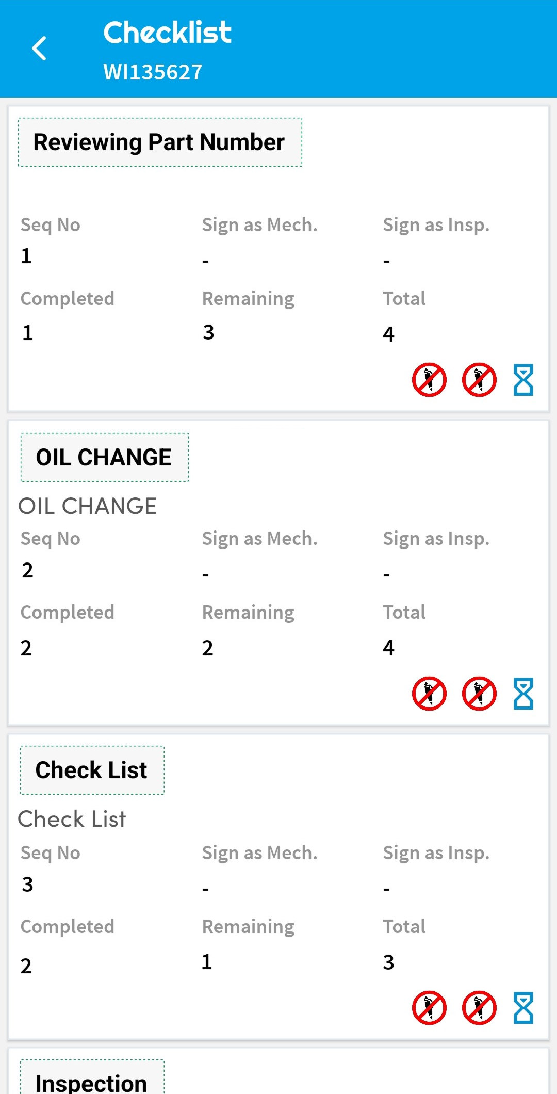Tap hourglass icon on Reviewing Part Number card
The height and width of the screenshot is (1094, 557).
(x=523, y=380)
